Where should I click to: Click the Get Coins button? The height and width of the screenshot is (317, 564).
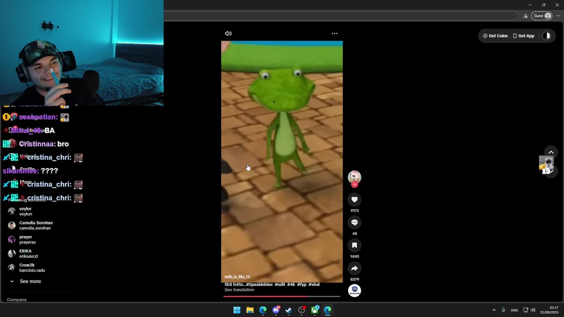[495, 36]
